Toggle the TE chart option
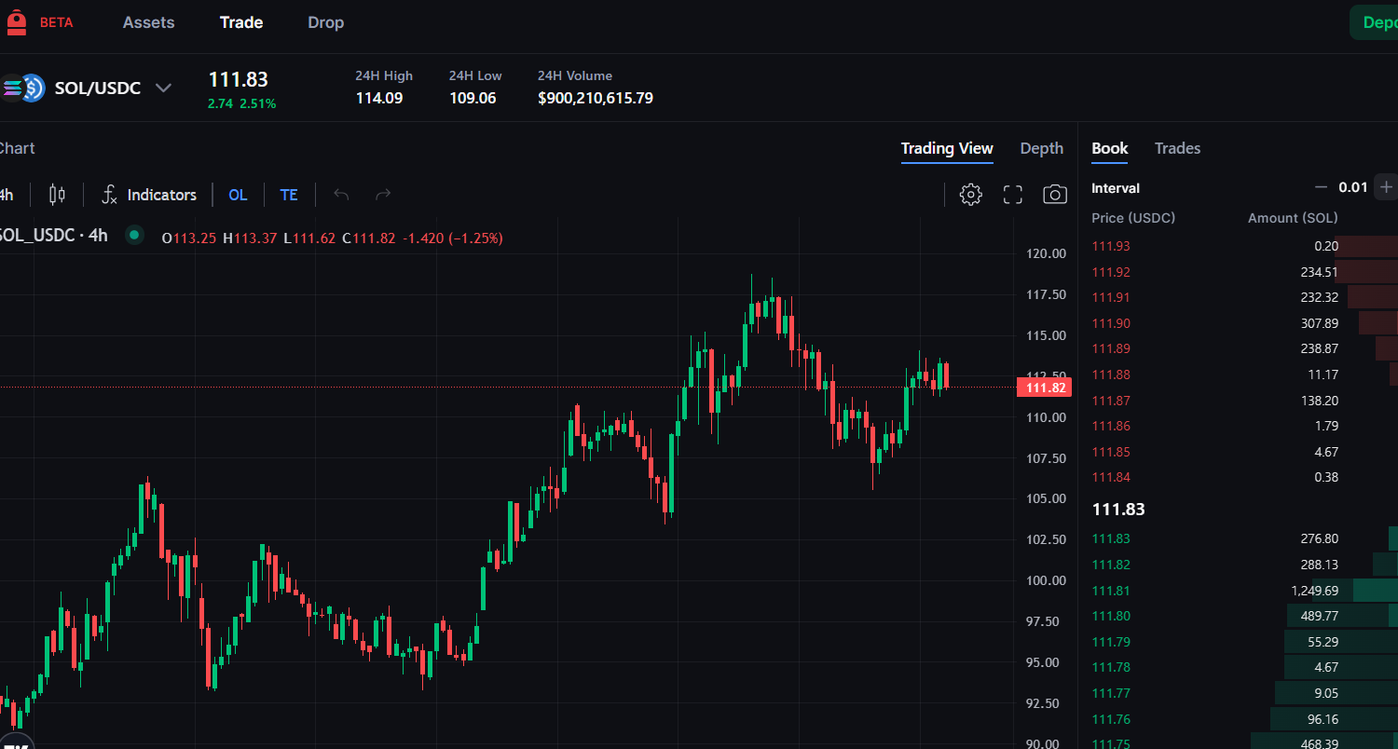The image size is (1398, 749). click(289, 195)
